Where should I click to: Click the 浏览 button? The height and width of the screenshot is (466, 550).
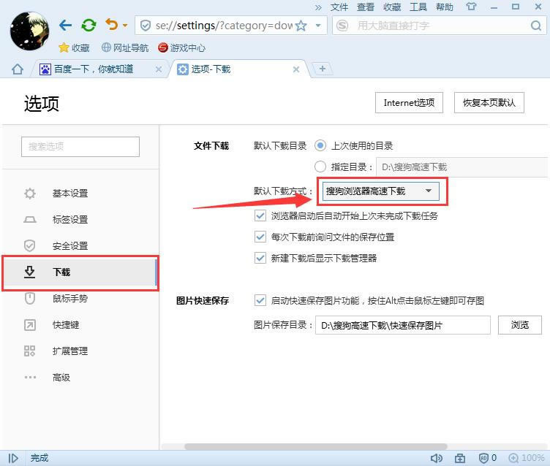(520, 325)
